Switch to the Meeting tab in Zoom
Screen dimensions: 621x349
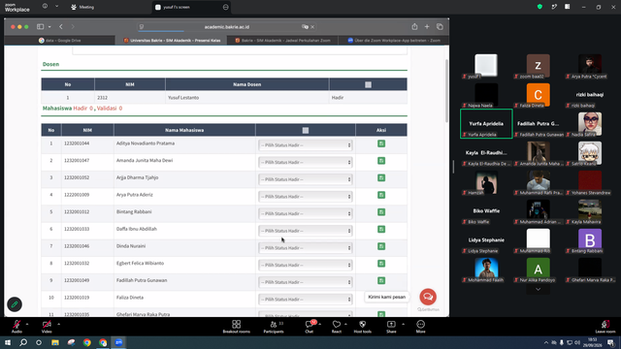coord(82,7)
